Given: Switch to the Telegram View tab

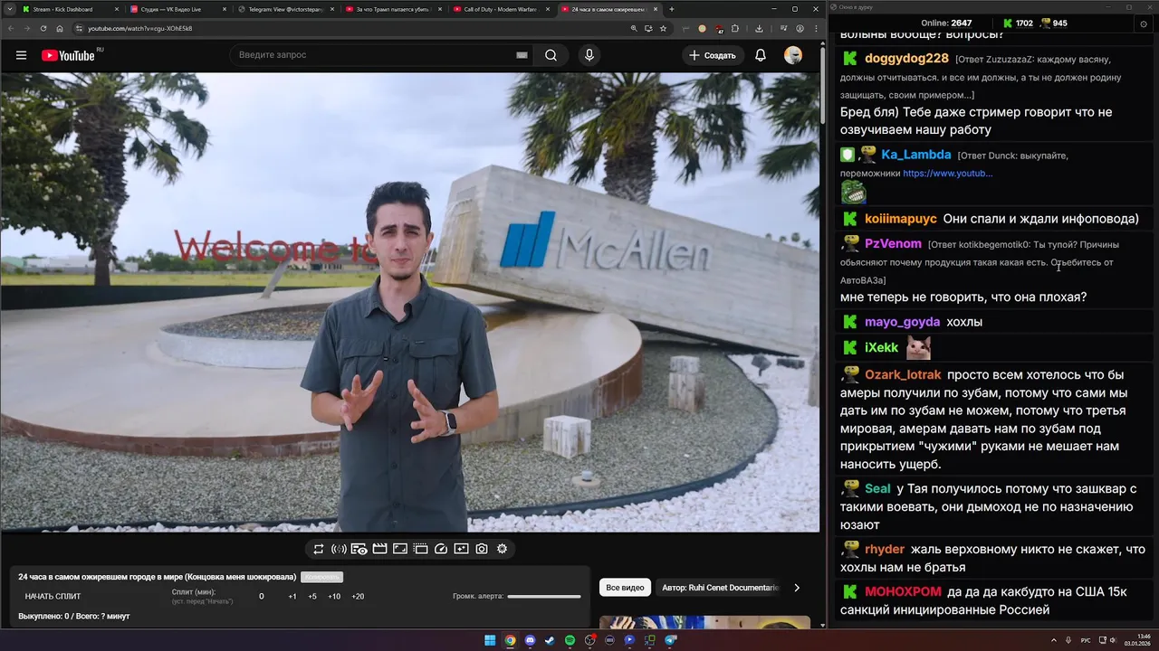Looking at the screenshot, I should [x=285, y=9].
